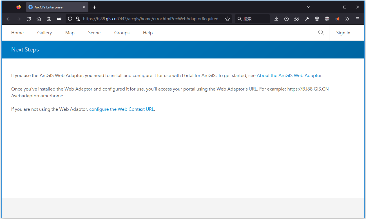This screenshot has height=219, width=366.
Task: Click the Firefox logo icon
Action: [19, 7]
